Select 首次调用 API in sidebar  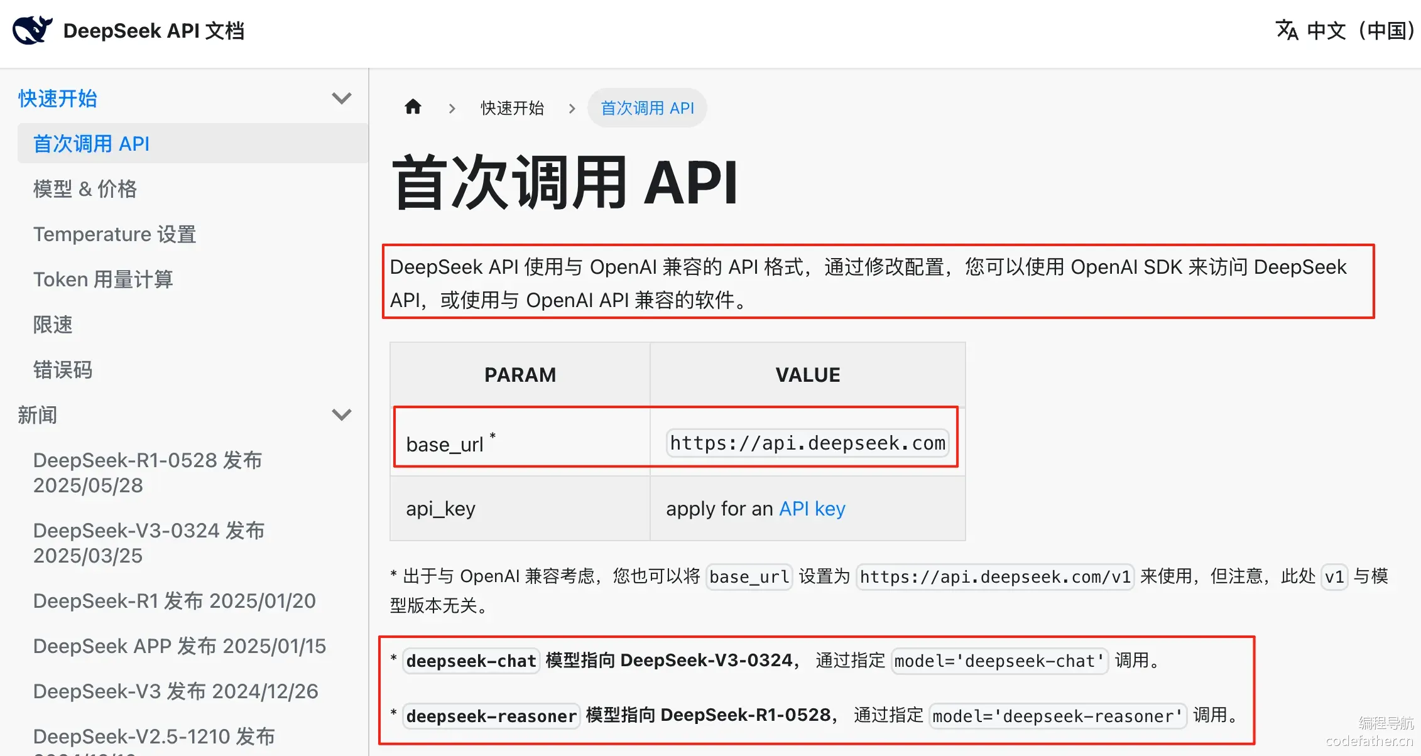click(x=193, y=144)
